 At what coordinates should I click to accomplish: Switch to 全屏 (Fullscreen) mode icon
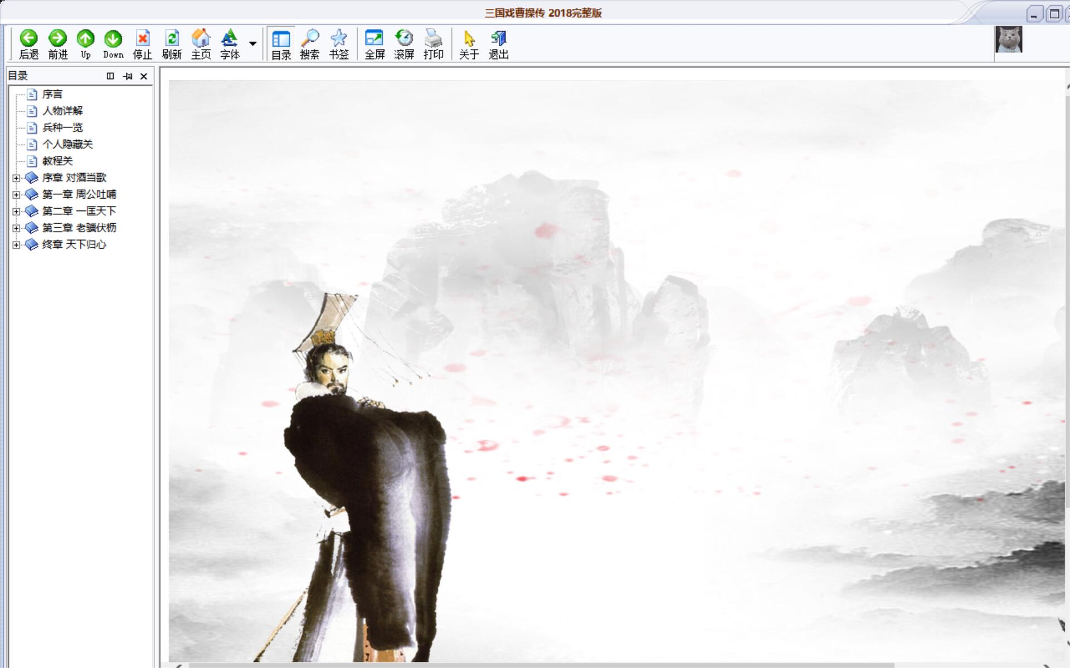pos(374,38)
